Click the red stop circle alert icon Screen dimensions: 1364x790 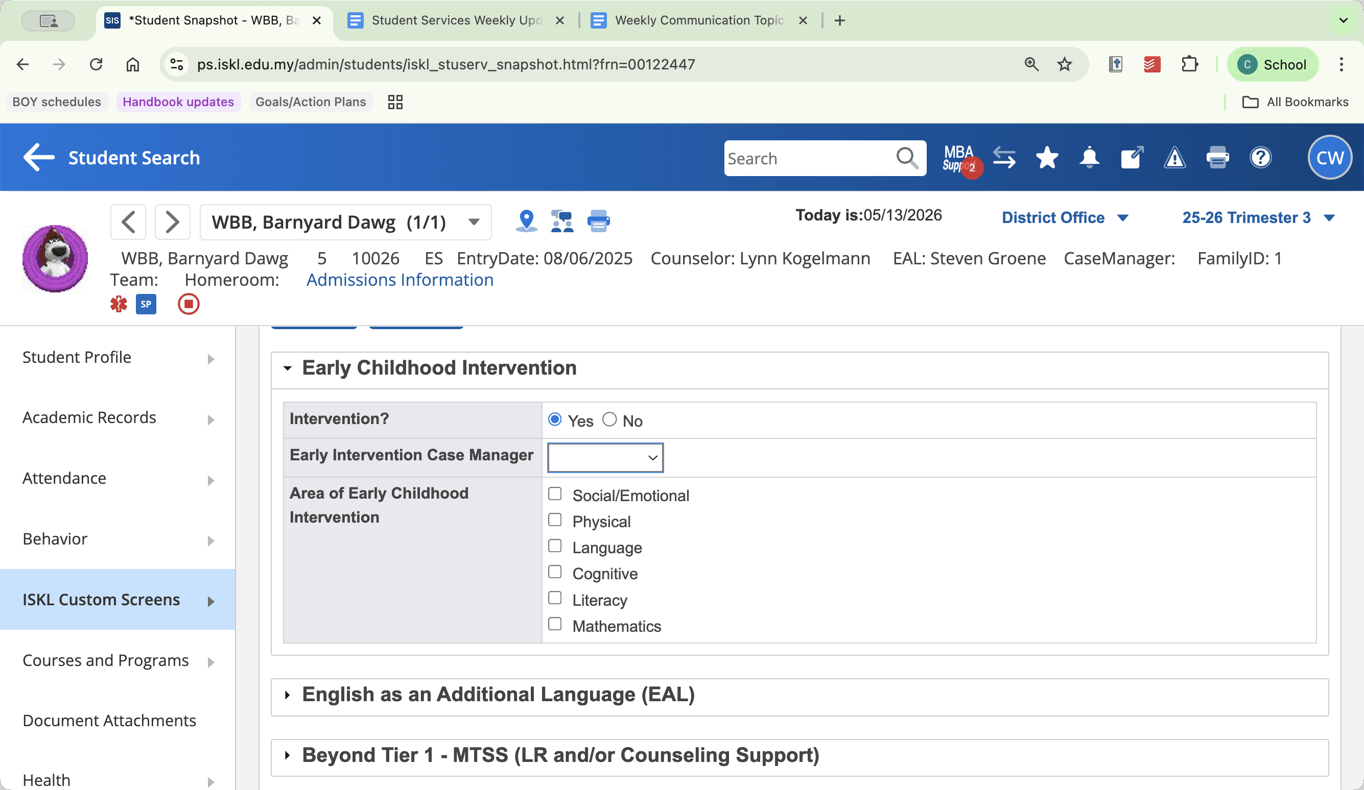tap(189, 304)
